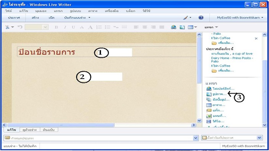The width and height of the screenshot is (269, 151).
Task: Click the paintbrush theme icon
Action: 186,18
